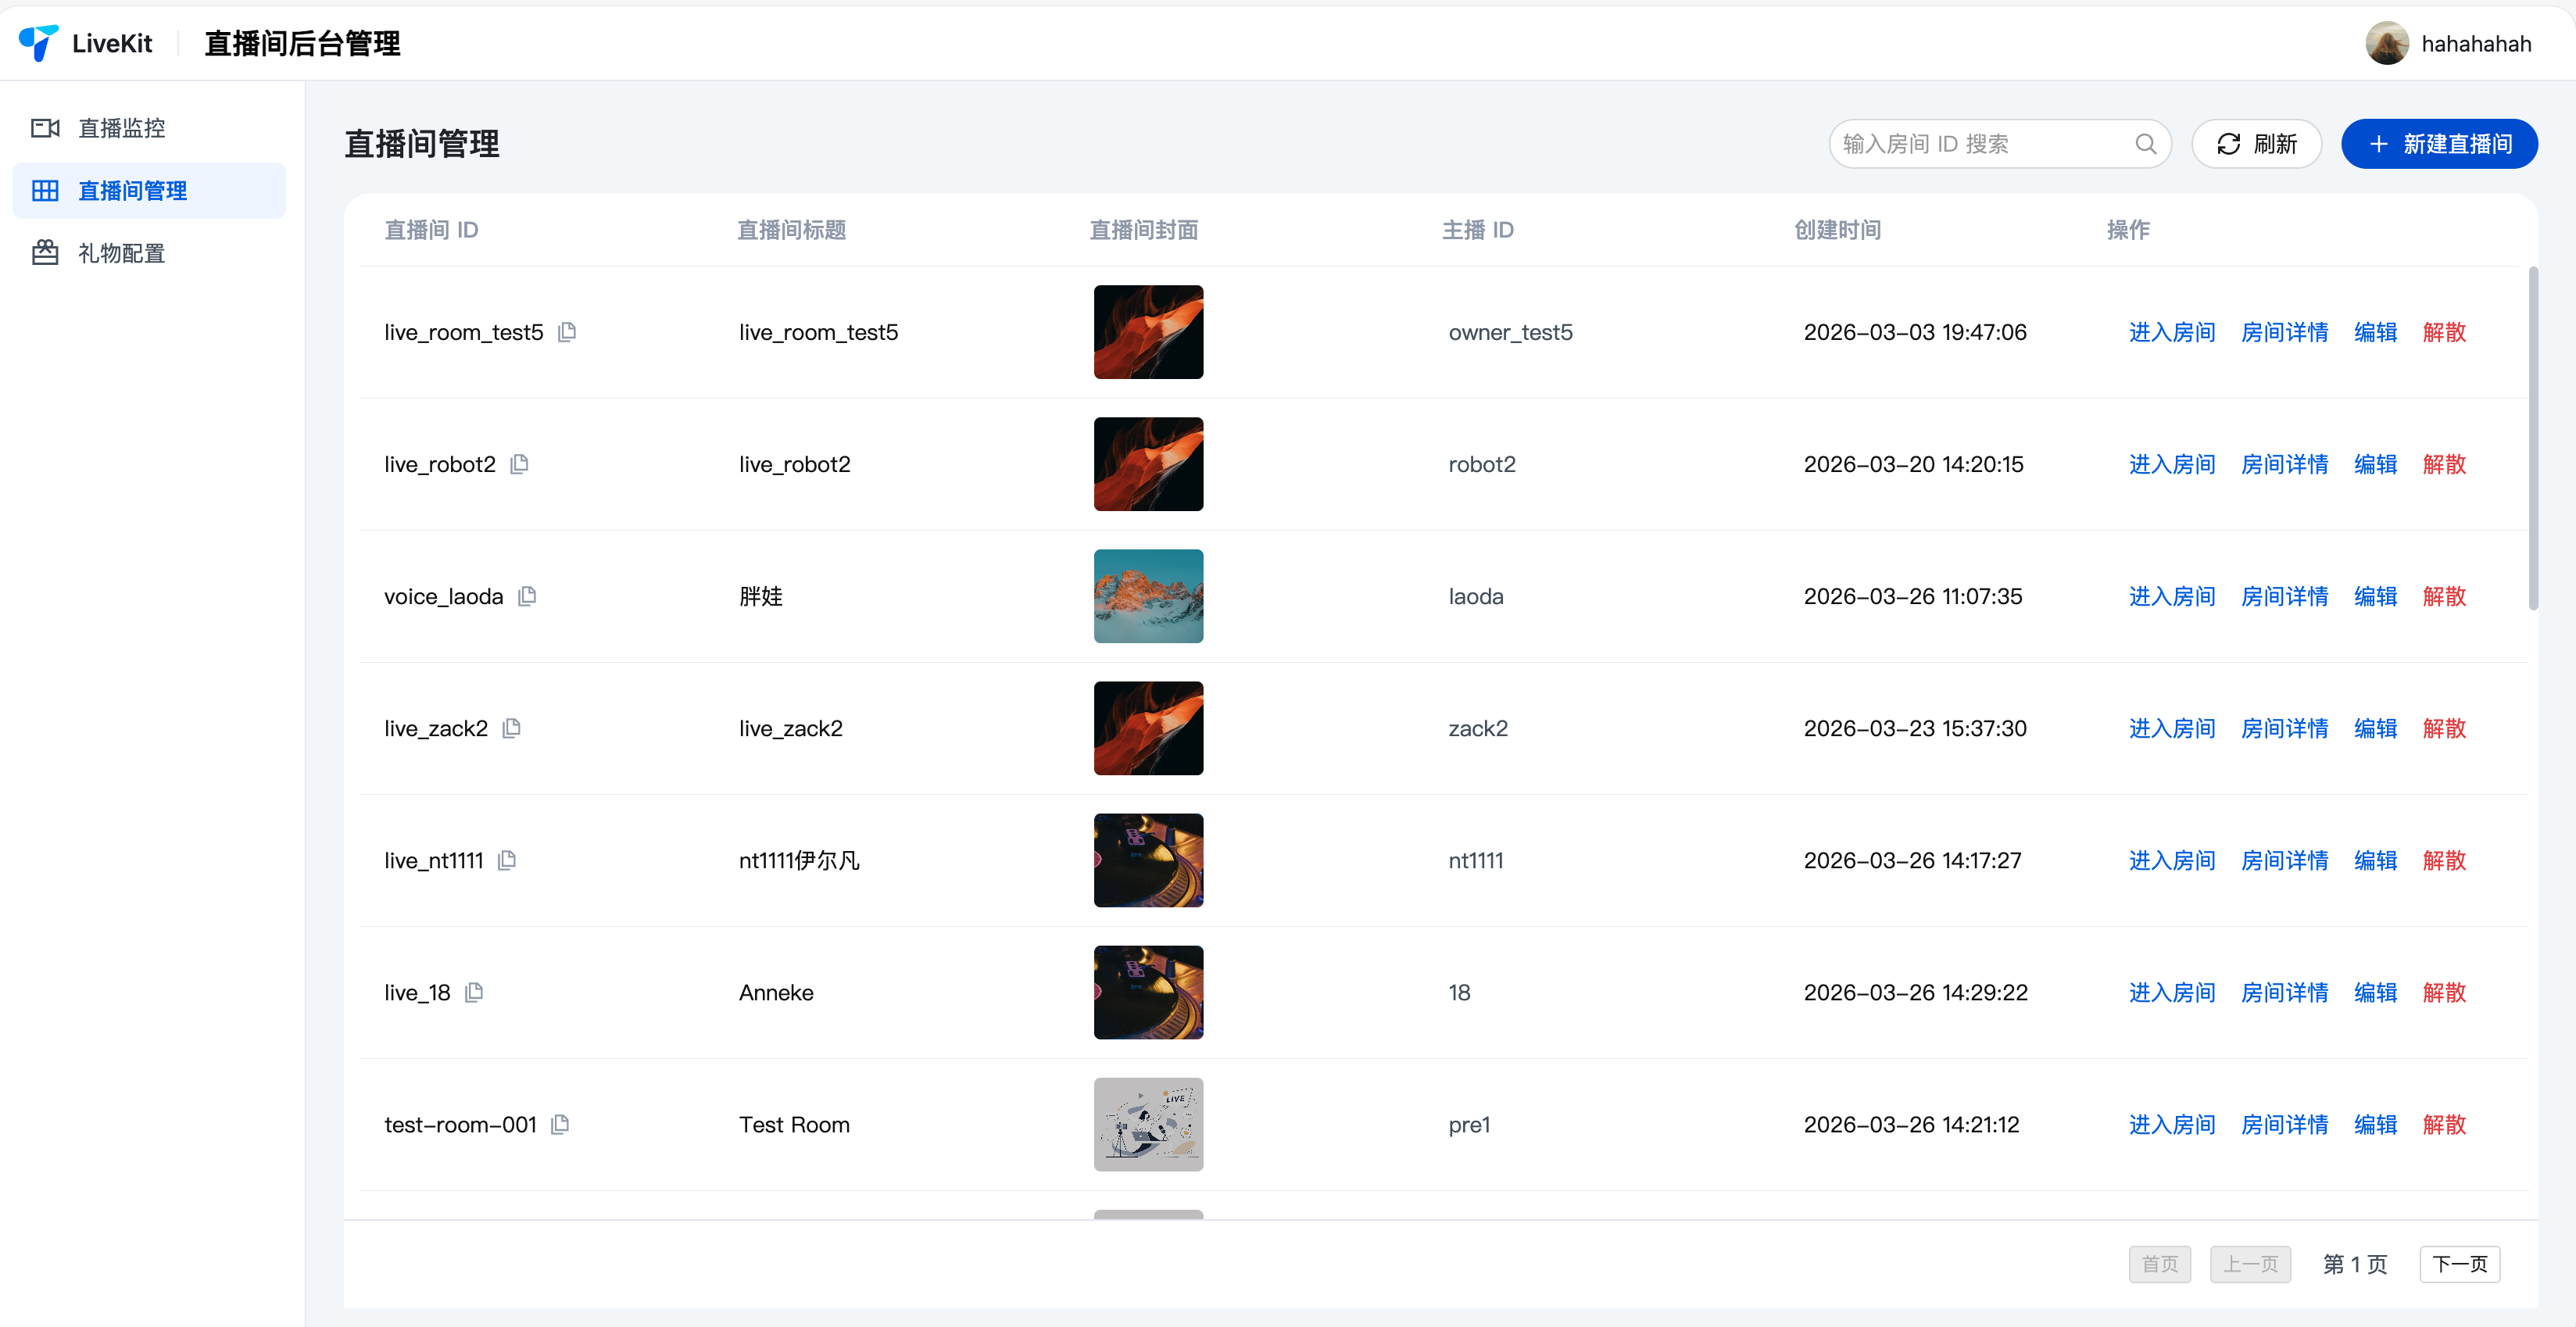Viewport: 2576px width, 1327px height.
Task: Copy the voice_laoda room ID
Action: click(x=527, y=595)
